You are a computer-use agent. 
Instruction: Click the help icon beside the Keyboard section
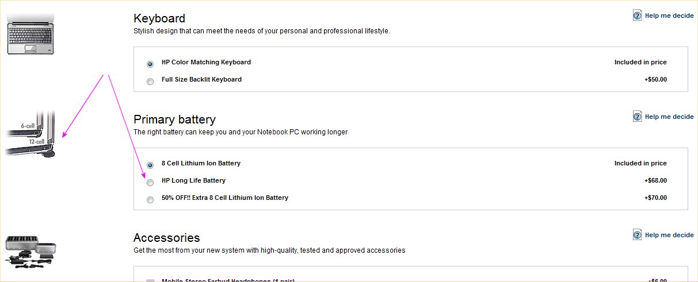coord(637,16)
